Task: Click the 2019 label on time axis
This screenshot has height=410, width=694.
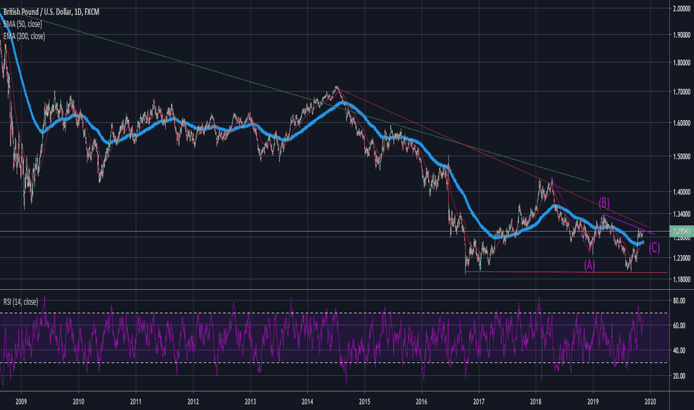Action: (x=593, y=400)
